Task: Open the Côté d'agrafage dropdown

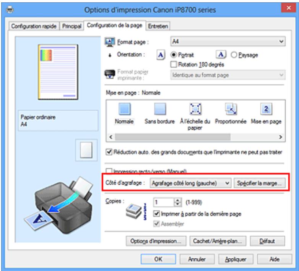Action: (190, 183)
